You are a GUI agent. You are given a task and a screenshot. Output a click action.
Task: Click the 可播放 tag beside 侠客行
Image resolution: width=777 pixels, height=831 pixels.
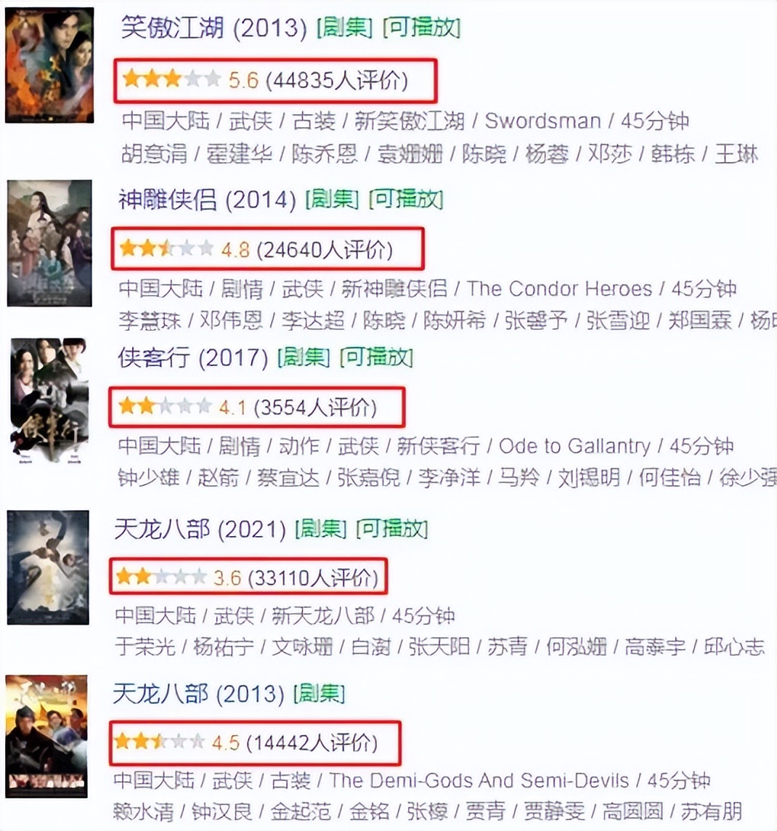click(x=377, y=357)
